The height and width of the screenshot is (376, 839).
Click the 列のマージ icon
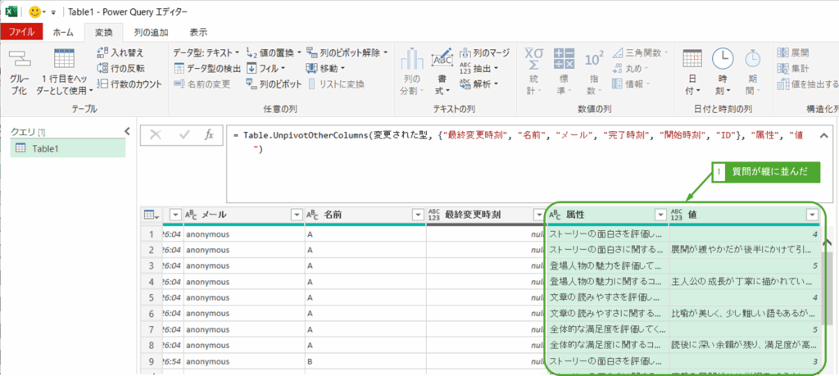pos(466,52)
